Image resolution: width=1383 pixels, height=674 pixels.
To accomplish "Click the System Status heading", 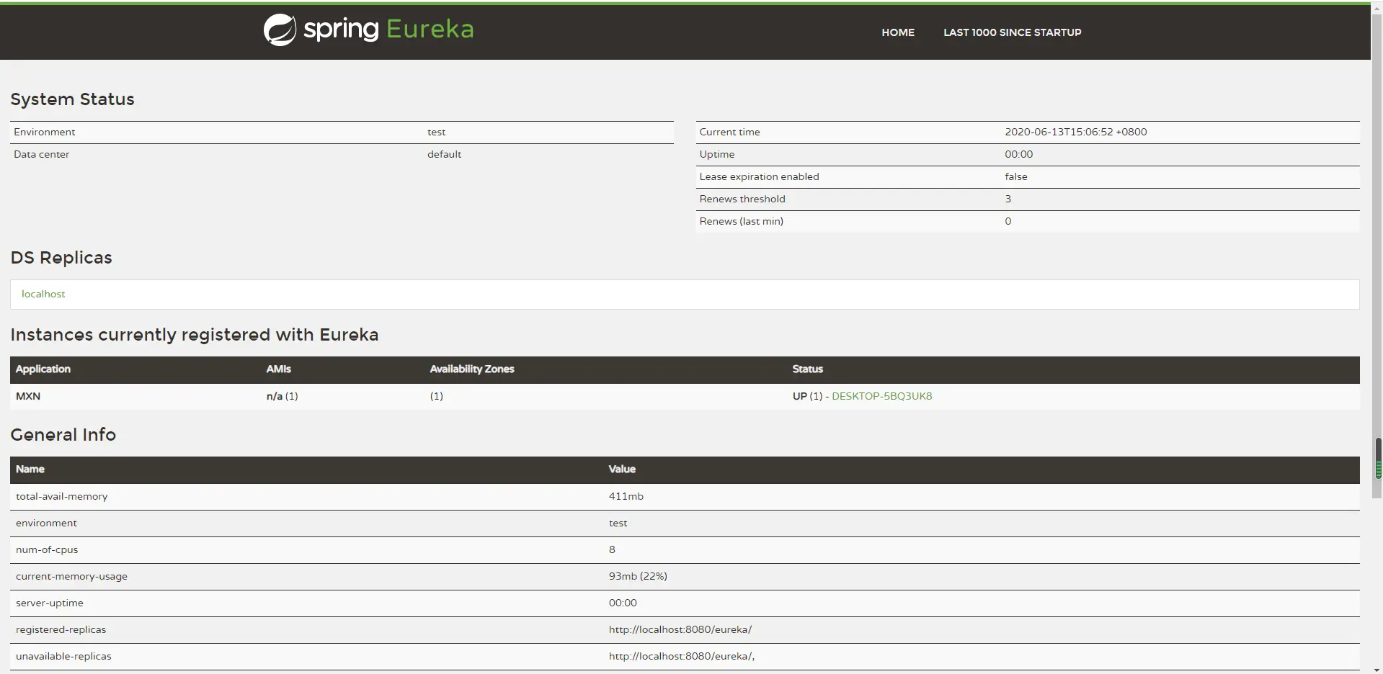I will click(72, 99).
